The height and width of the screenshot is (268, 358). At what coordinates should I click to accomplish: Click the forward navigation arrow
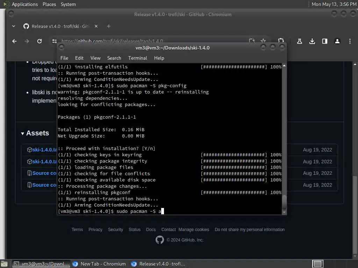point(27,41)
